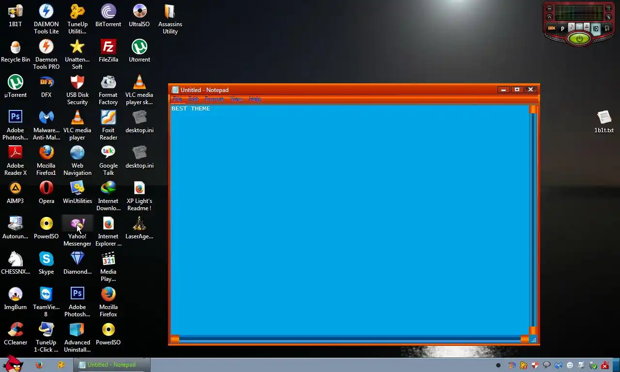Launch Internet Download Manager shortcut

pos(108,196)
